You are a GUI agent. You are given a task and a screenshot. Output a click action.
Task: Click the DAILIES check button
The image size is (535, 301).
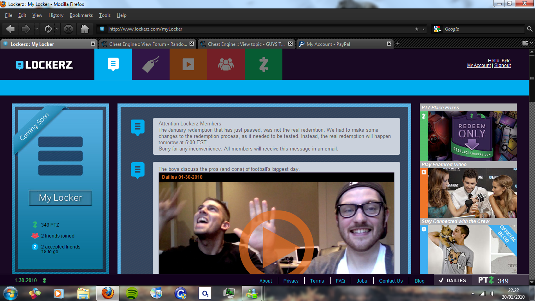pos(452,280)
